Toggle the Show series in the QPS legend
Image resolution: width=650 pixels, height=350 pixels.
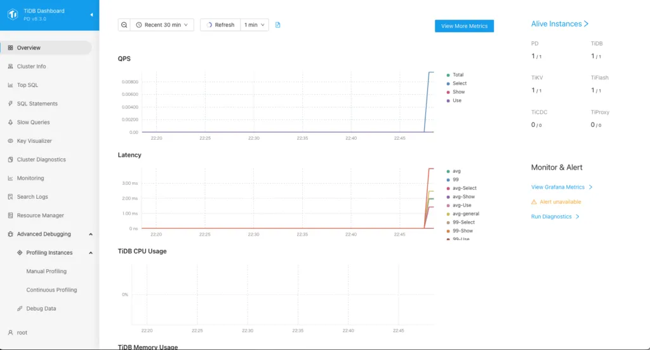(456, 92)
